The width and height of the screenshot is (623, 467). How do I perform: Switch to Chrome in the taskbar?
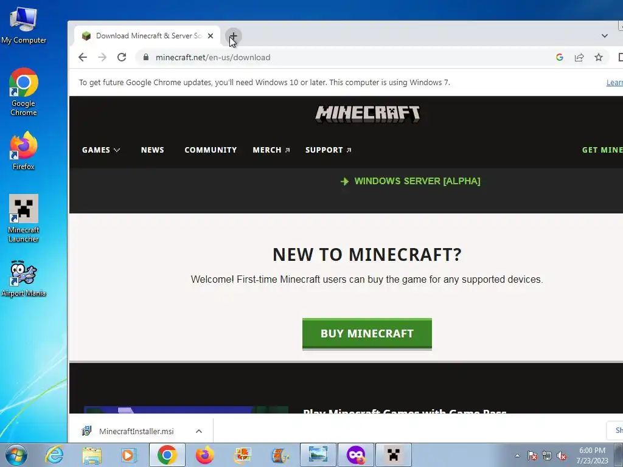pos(167,455)
